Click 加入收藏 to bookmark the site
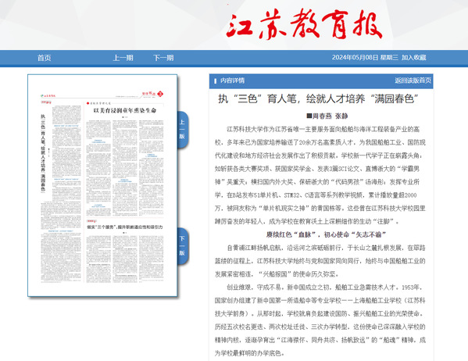Image resolution: width=468 pixels, height=361 pixels. (413, 57)
